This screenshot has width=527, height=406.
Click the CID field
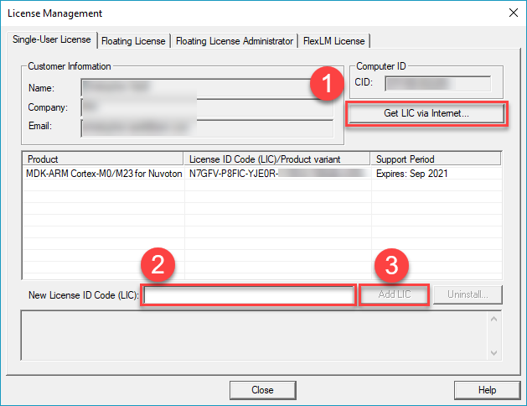coord(438,83)
